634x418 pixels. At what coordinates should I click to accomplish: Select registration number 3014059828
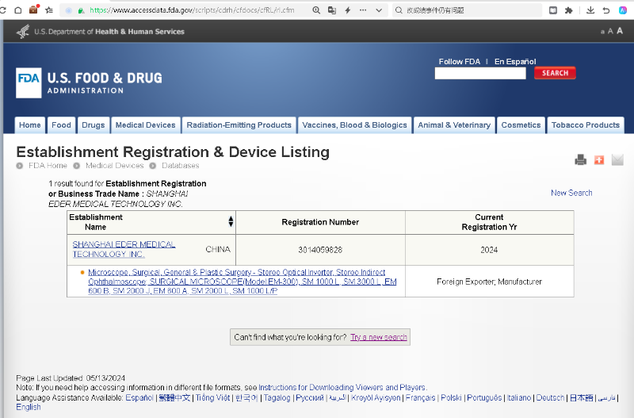320,250
